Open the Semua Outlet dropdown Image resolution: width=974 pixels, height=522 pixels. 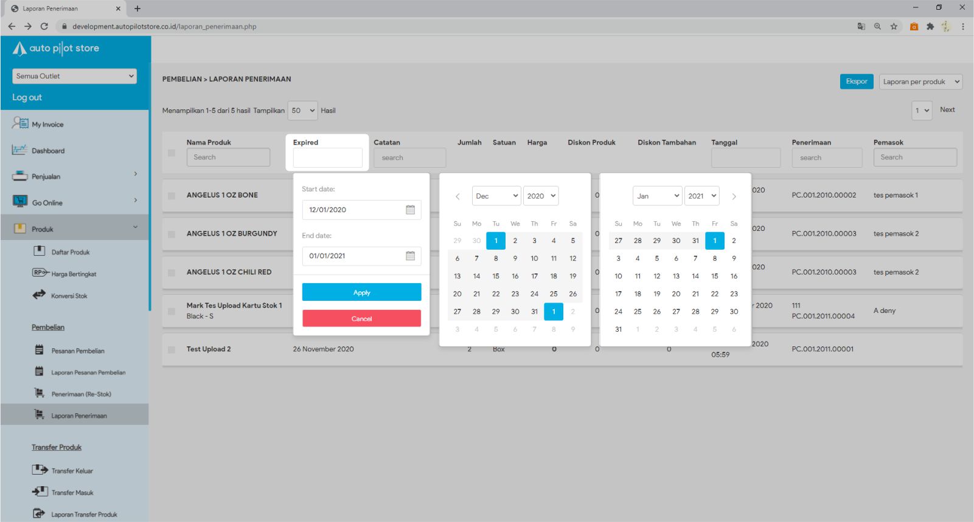pos(74,76)
